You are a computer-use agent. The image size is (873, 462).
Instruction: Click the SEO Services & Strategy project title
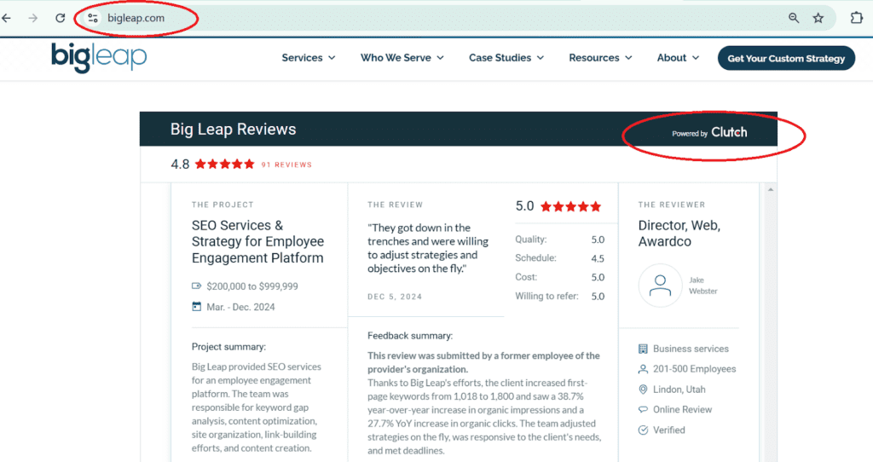click(257, 241)
